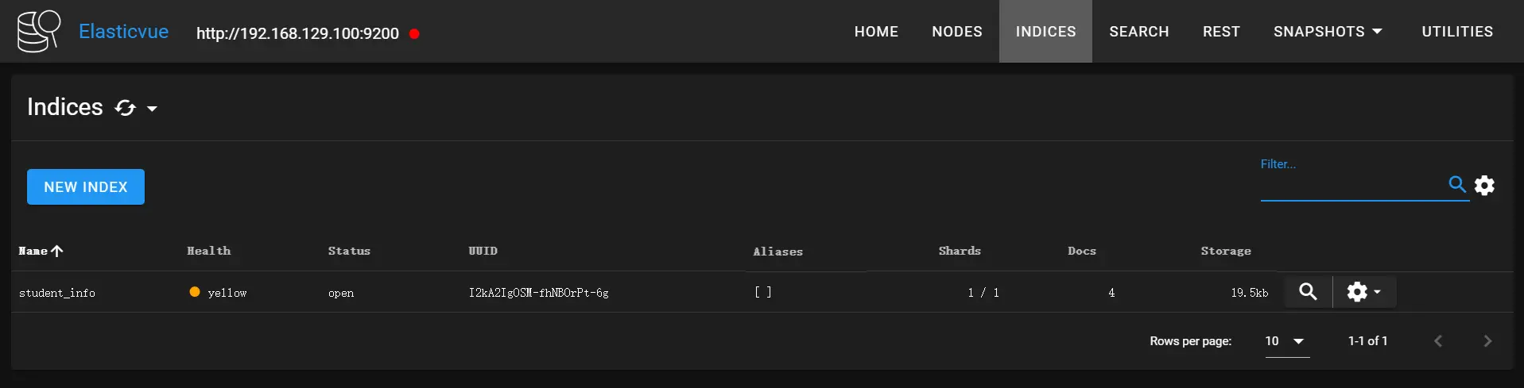1524x388 pixels.
Task: Open the Search tab
Action: click(x=1138, y=32)
